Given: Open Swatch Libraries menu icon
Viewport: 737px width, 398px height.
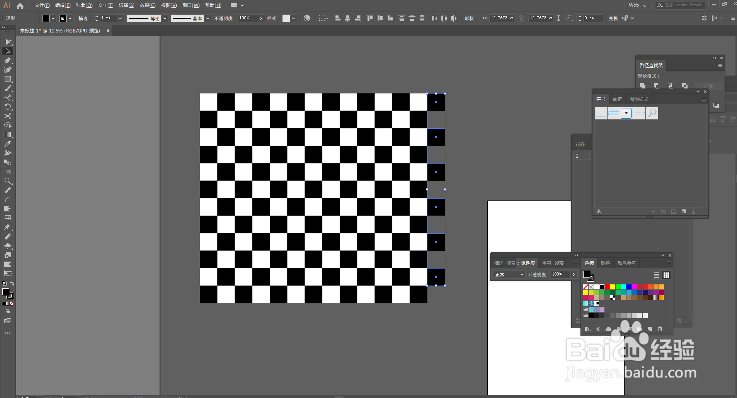Looking at the screenshot, I should click(588, 329).
